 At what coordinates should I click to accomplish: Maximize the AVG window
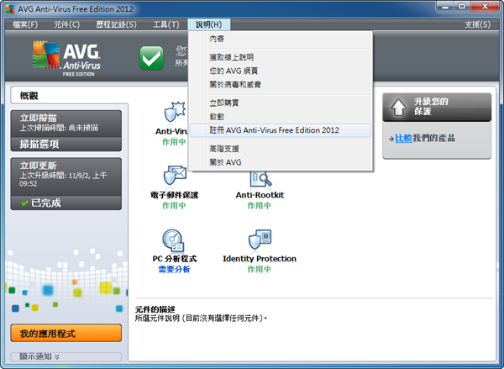[462, 7]
